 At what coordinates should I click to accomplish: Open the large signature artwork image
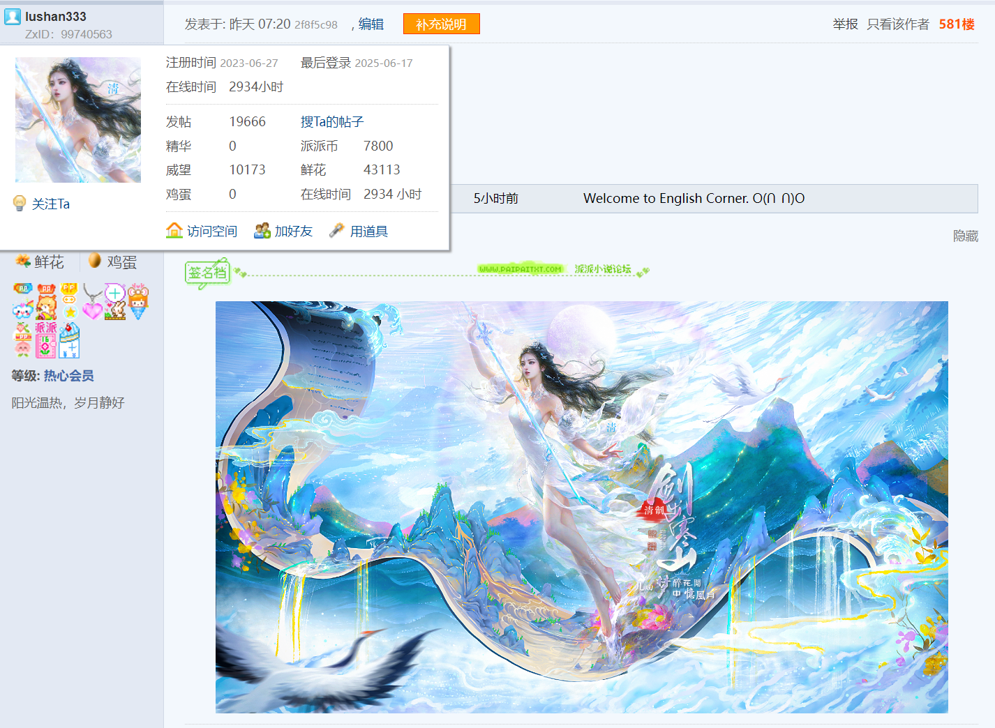coord(581,507)
